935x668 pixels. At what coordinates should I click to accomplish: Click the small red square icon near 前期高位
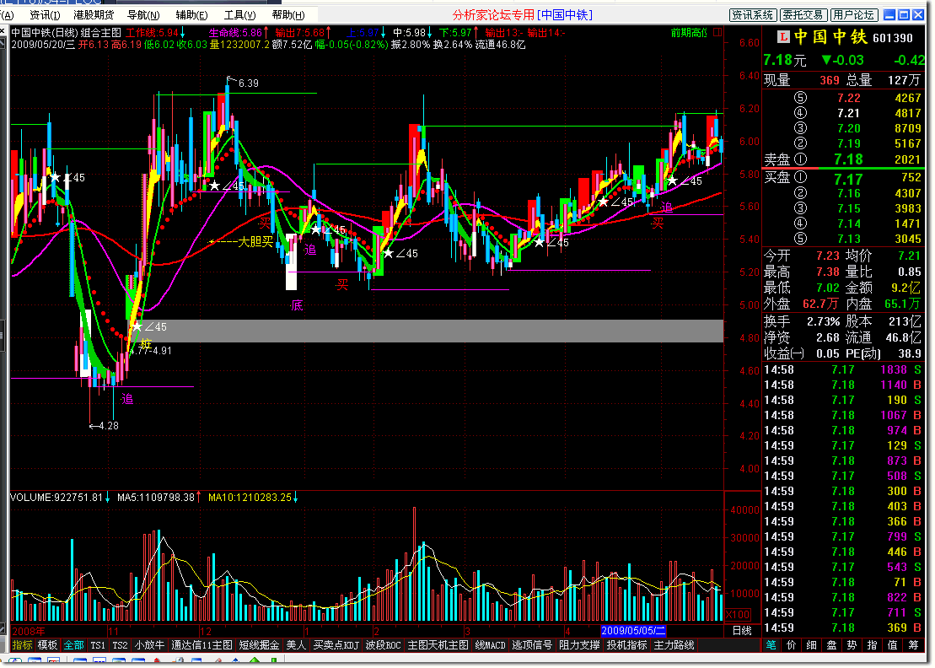tap(717, 32)
